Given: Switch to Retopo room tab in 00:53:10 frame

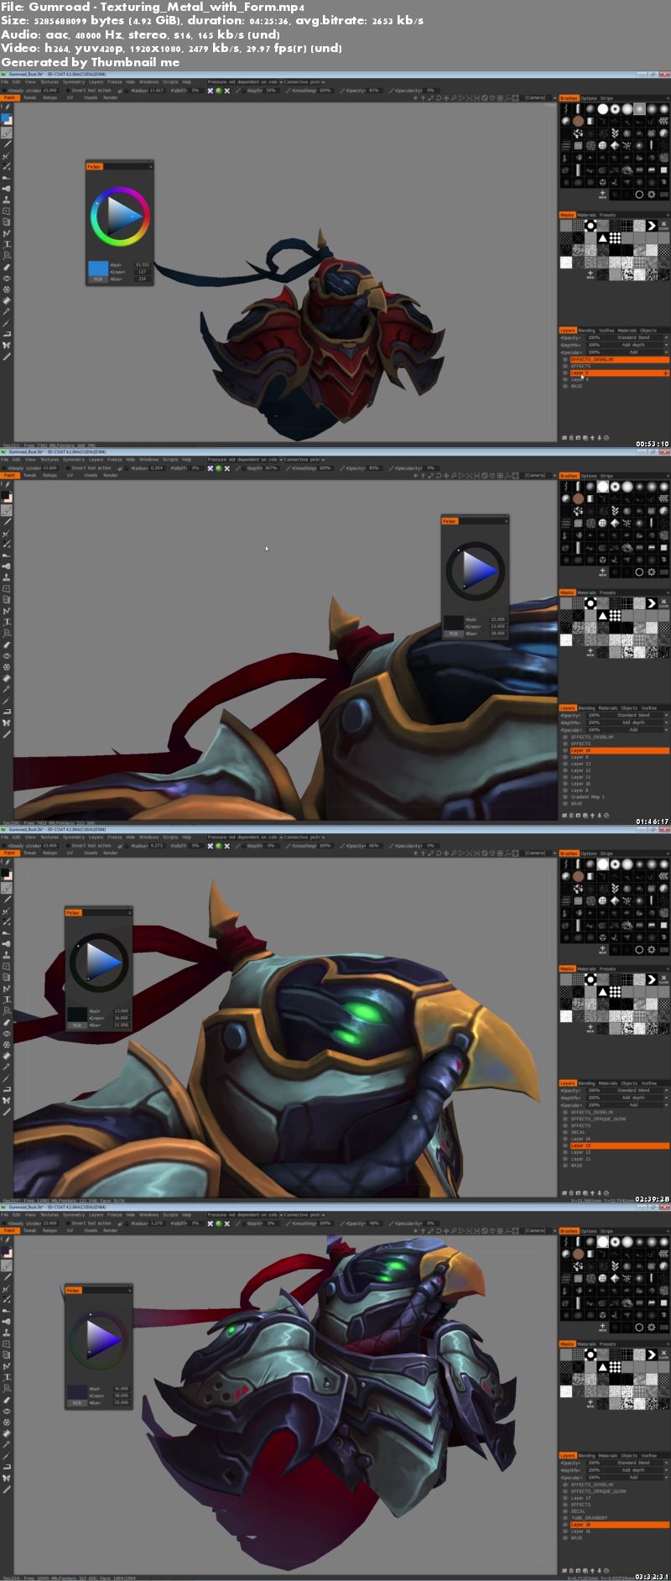Looking at the screenshot, I should coord(50,98).
